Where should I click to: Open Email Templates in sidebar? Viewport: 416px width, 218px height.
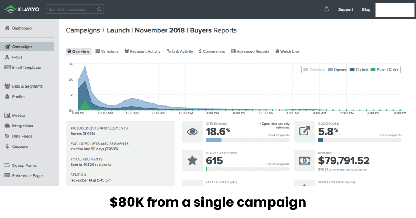(x=27, y=67)
